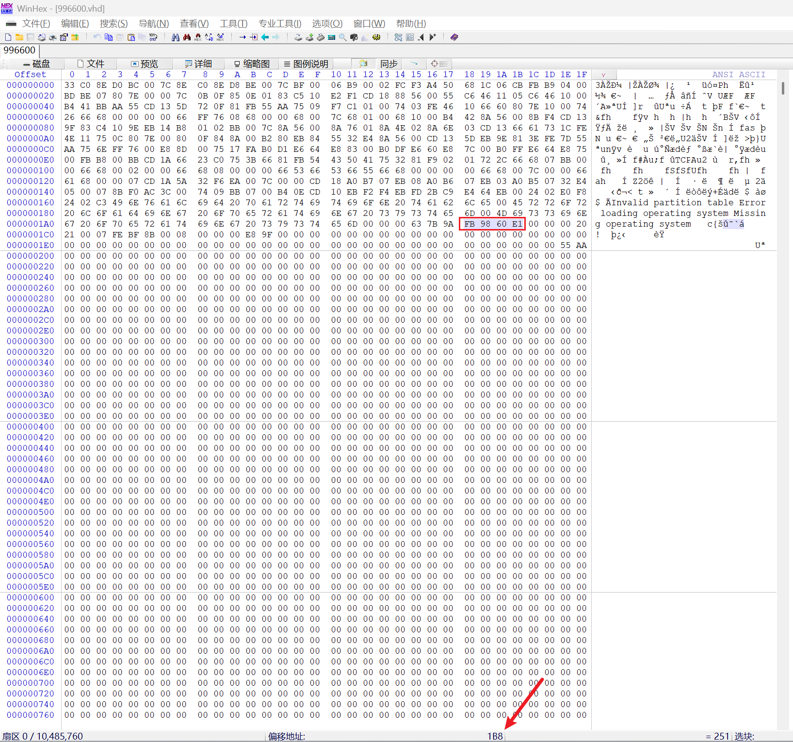Click the Go To Offset arrow icon
Screen dimensions: 793x742
[x=243, y=37]
